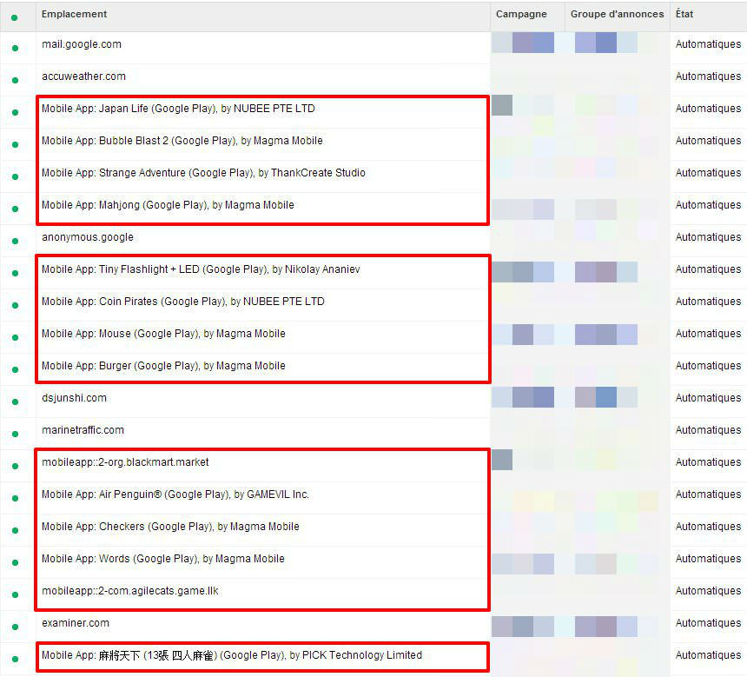Click Automatiques in the accuweather.com row
747x677 pixels.
coord(709,76)
